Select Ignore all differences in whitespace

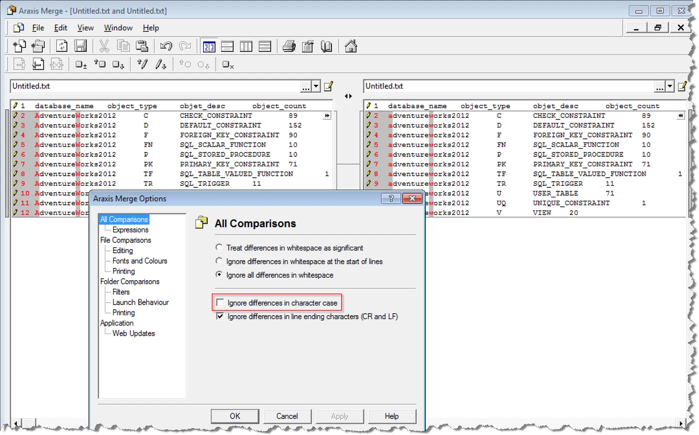[x=219, y=274]
